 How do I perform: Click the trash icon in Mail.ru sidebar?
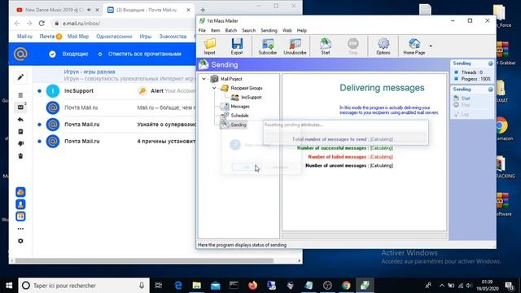pyautogui.click(x=20, y=155)
